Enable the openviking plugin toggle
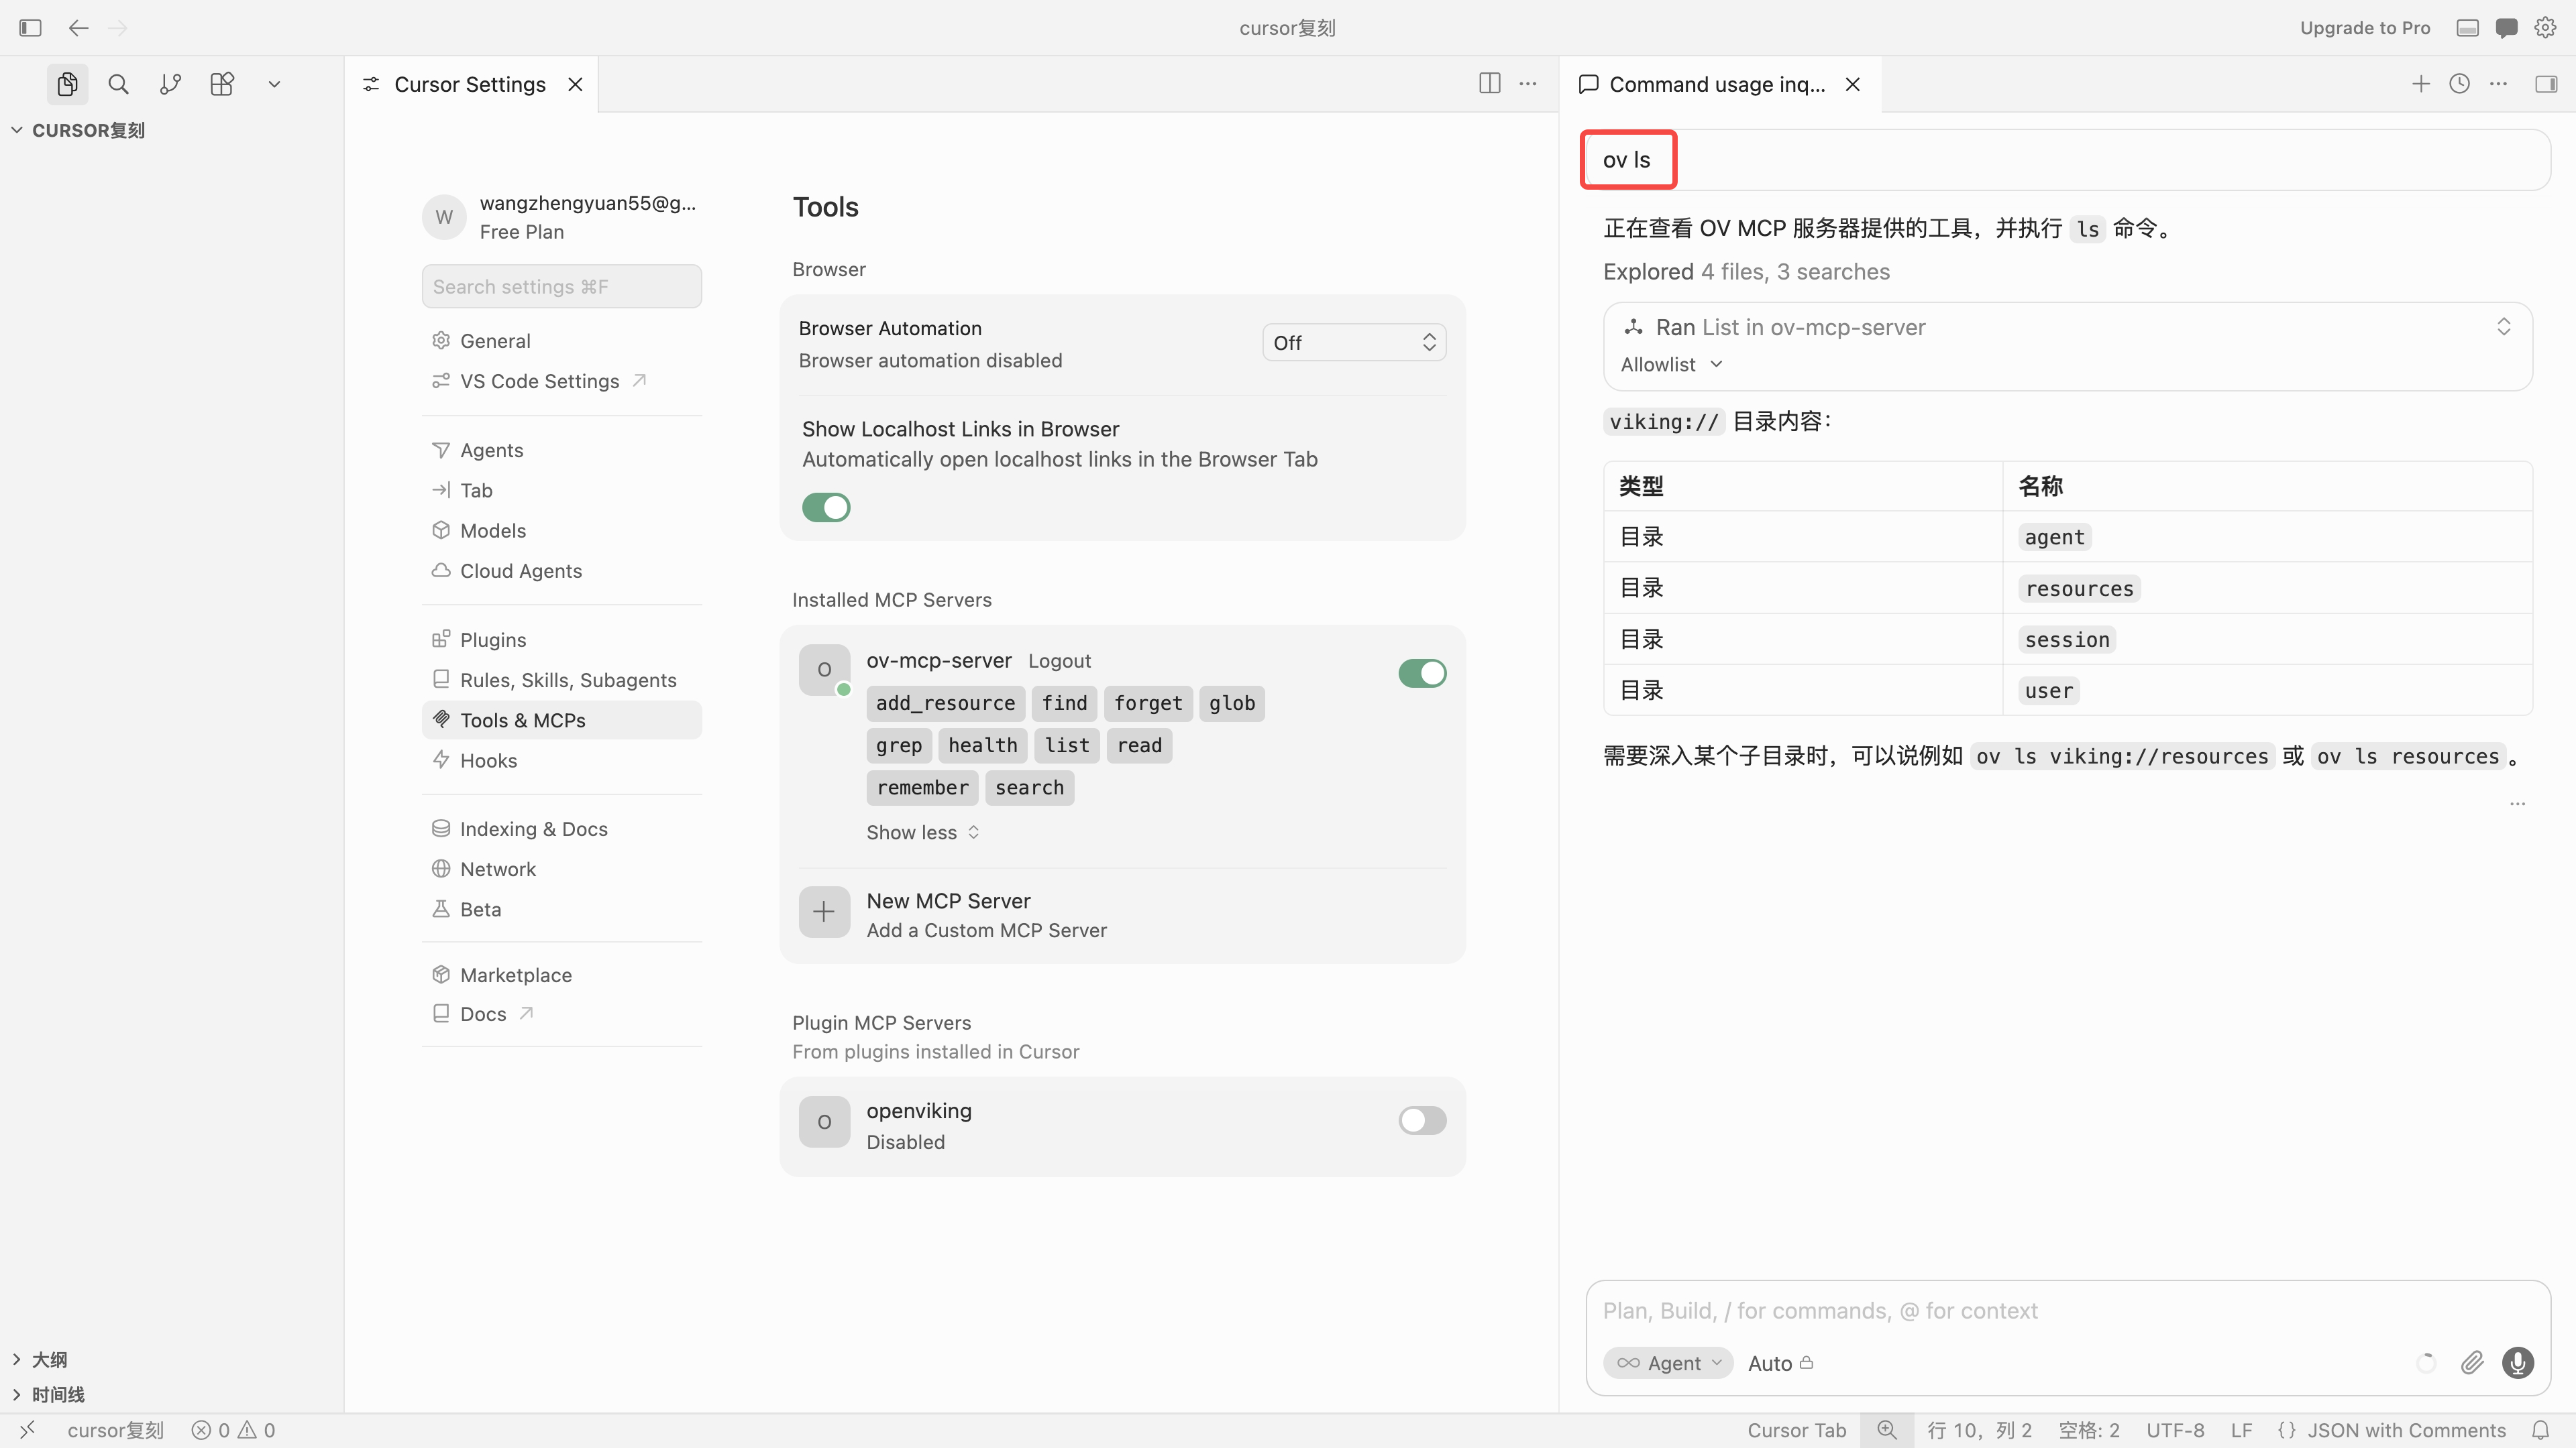This screenshot has width=2576, height=1448. (x=1422, y=1120)
